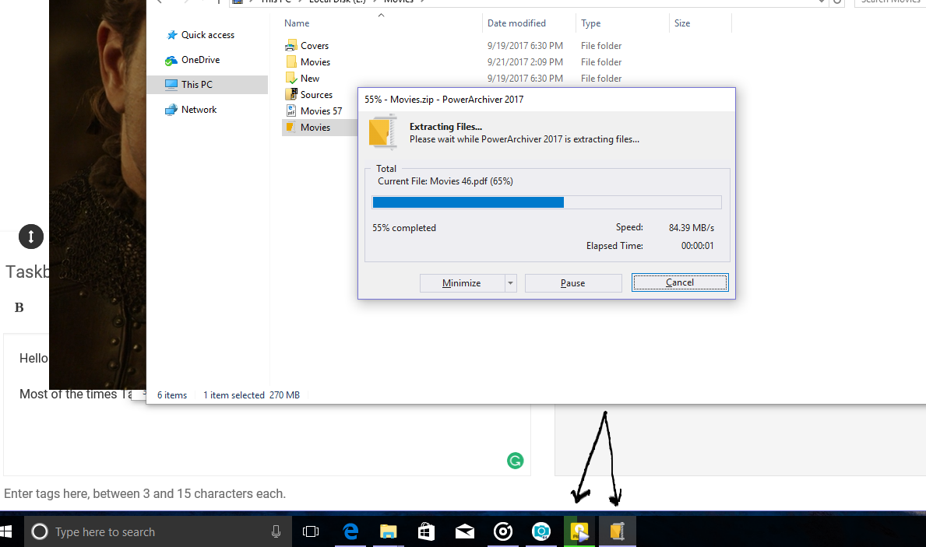Image resolution: width=926 pixels, height=547 pixels.
Task: Cancel the Movies.zip extraction
Action: (x=679, y=282)
